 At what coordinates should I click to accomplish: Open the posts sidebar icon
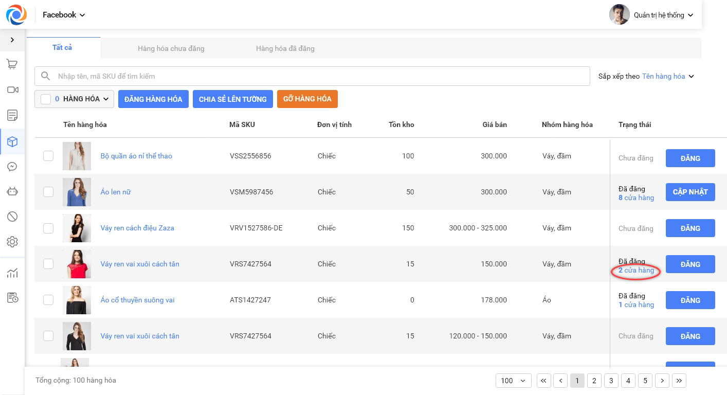coord(12,115)
